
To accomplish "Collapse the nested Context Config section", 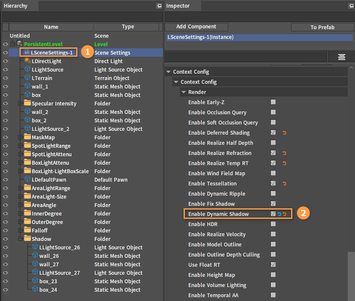I will coord(176,82).
